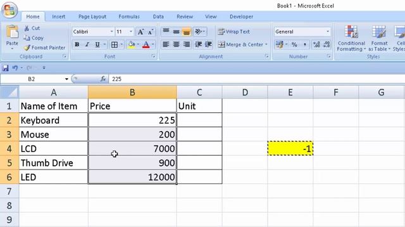Open the Developer tab
Screen dimensions: 405x227
(x=241, y=16)
